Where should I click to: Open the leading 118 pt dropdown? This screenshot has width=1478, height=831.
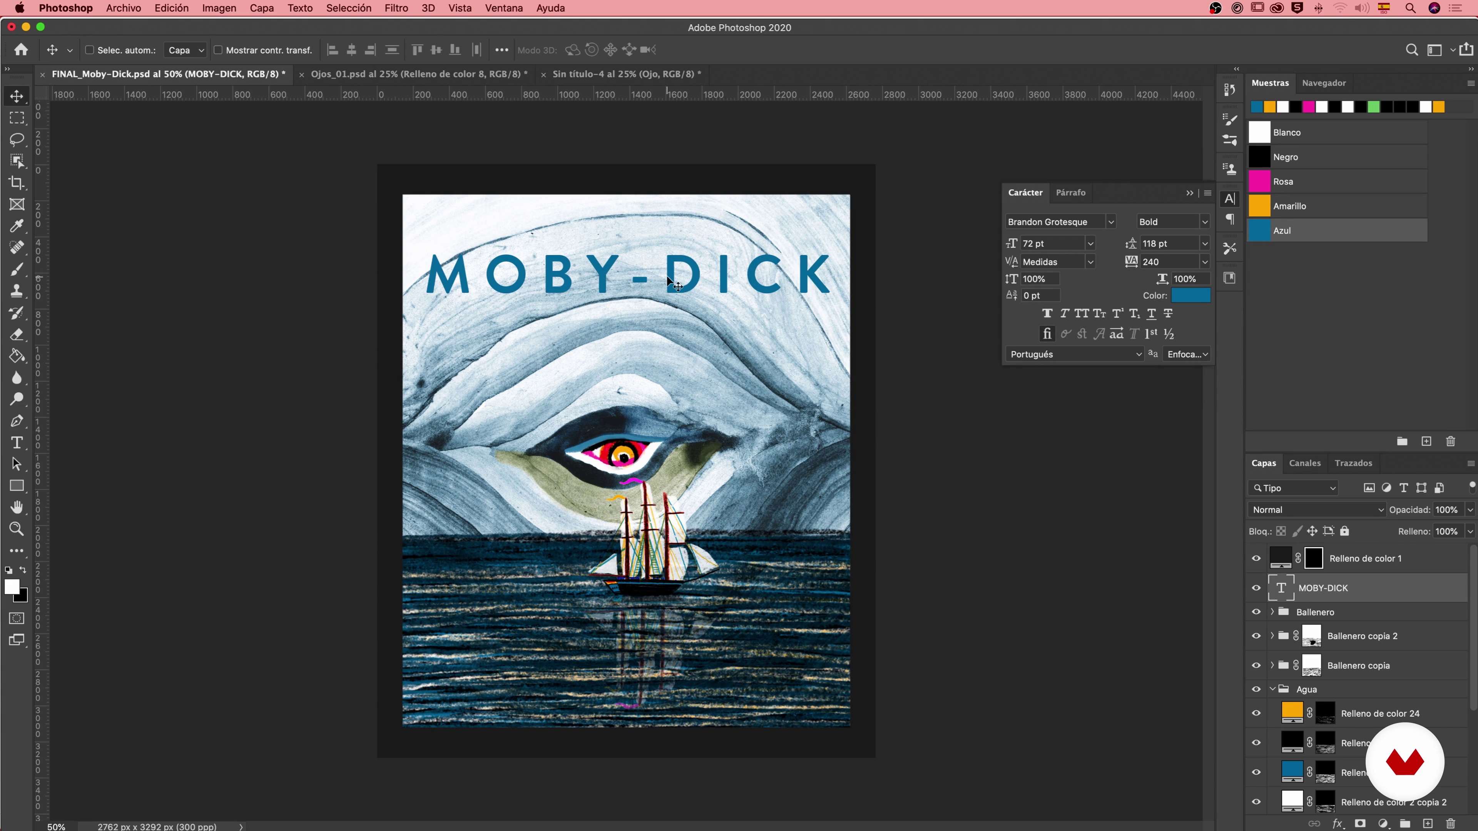1204,244
